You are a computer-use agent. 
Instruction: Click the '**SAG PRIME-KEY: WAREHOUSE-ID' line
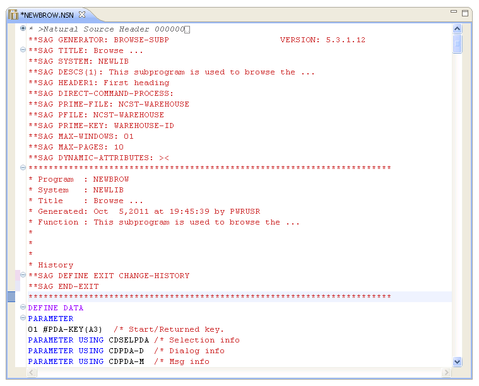(101, 126)
